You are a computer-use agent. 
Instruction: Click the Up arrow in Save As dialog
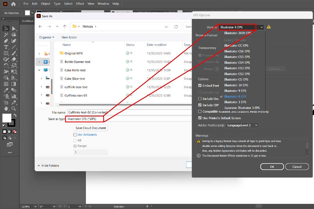click(x=64, y=27)
